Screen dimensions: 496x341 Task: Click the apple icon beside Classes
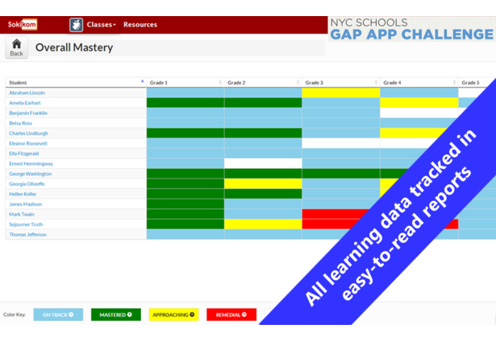tap(77, 25)
